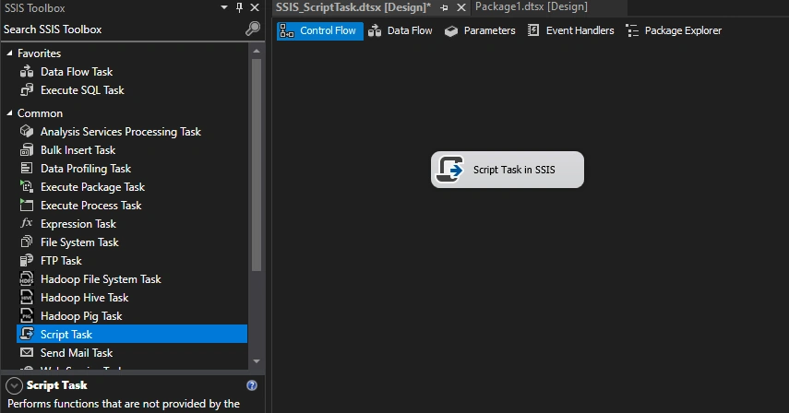Select 'FTP Task' label

[61, 261]
